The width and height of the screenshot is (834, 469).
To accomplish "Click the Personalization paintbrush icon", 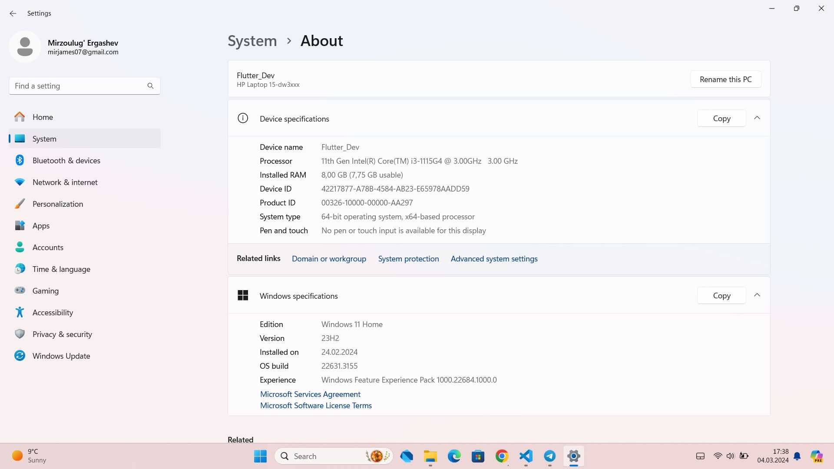I will tap(20, 204).
